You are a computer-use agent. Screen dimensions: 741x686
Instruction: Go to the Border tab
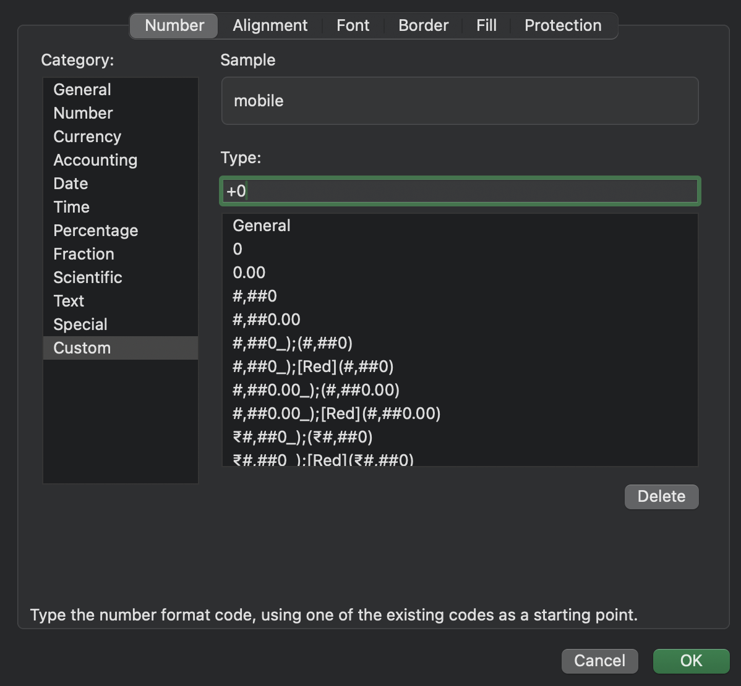pos(424,25)
